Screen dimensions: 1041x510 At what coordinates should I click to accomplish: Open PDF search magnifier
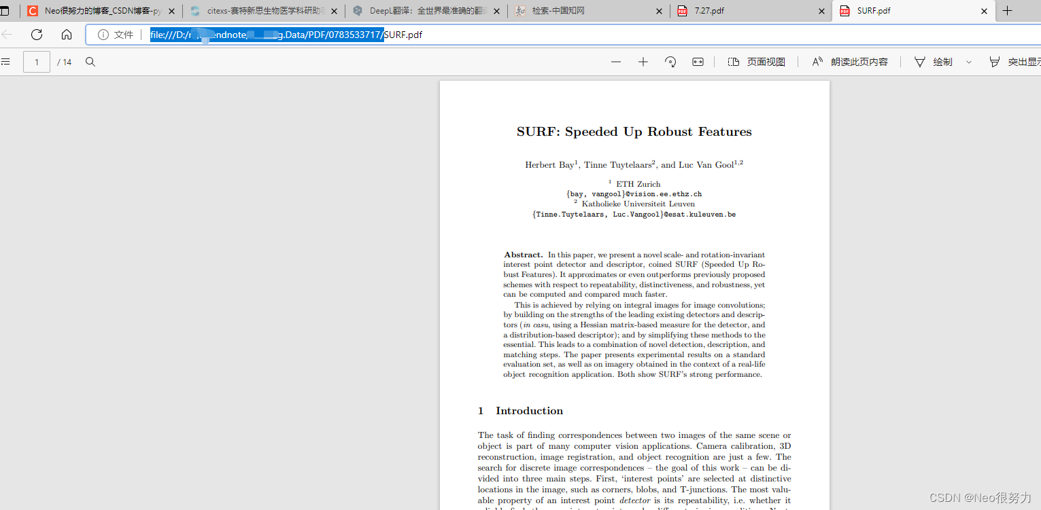90,62
